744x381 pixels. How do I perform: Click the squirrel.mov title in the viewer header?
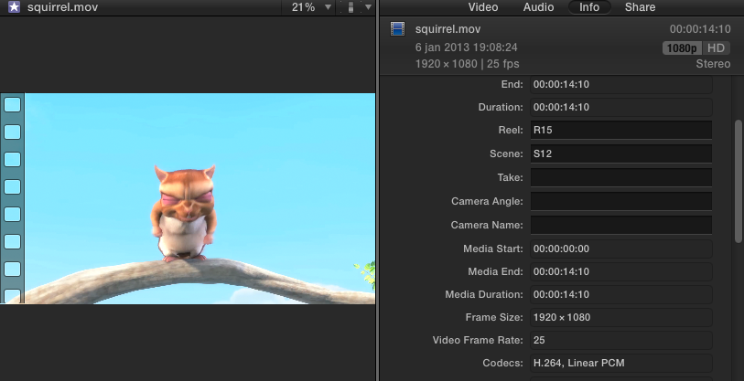[62, 7]
